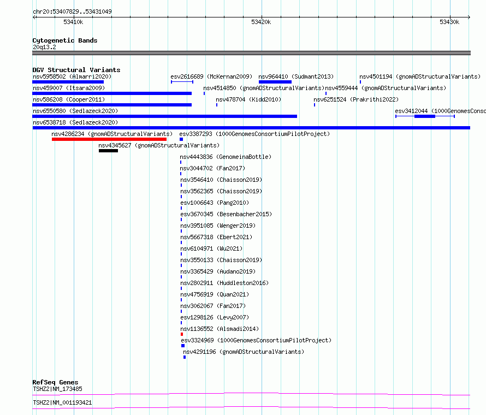The width and height of the screenshot is (486, 415).
Task: Click red nsv1136552 variant marker
Action: pyautogui.click(x=182, y=334)
